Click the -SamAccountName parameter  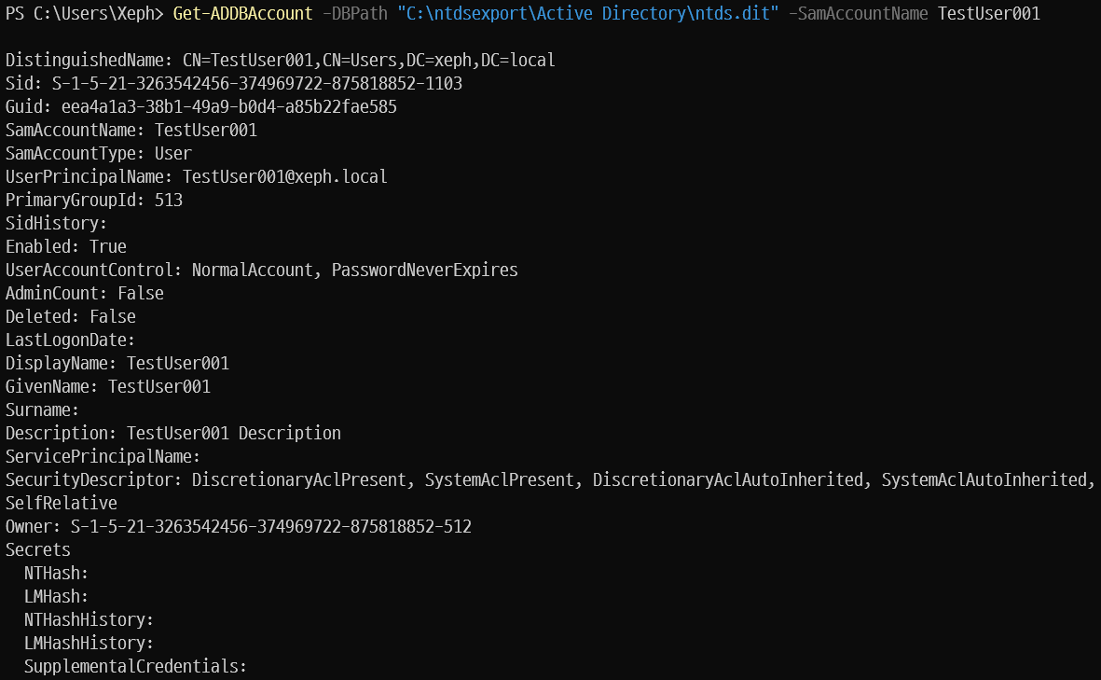[858, 13]
